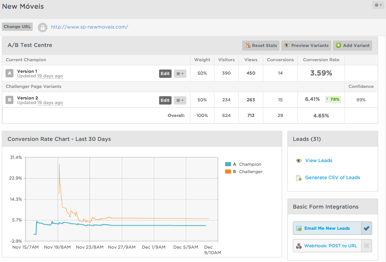Screen dimensions: 386x262
Task: Open the sp-newmoveis.com page link
Action: [89, 27]
